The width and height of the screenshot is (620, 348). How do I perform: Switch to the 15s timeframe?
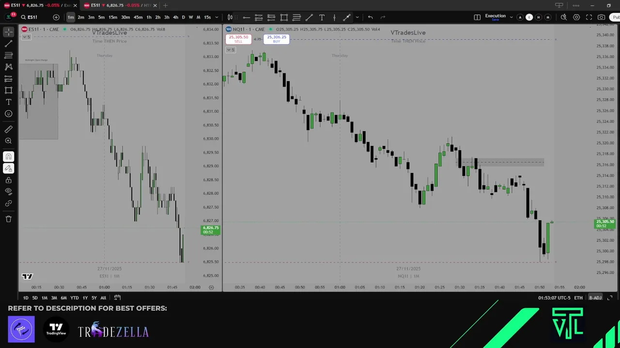coord(207,17)
